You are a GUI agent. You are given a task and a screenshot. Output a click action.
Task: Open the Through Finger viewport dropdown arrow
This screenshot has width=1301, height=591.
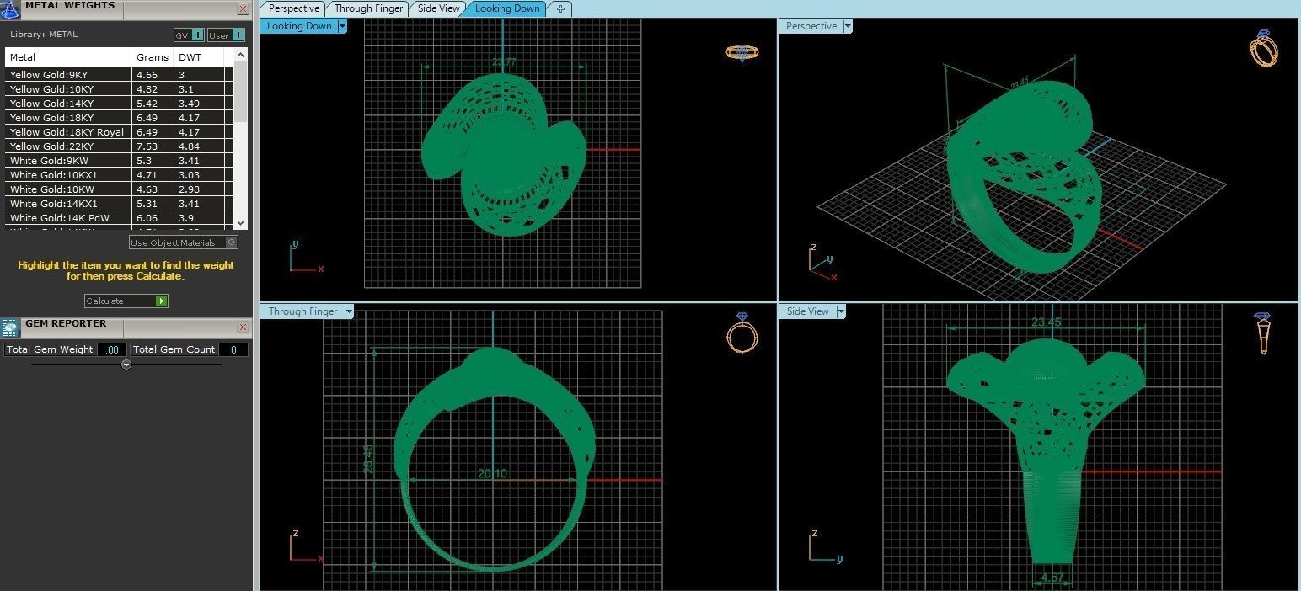(349, 311)
